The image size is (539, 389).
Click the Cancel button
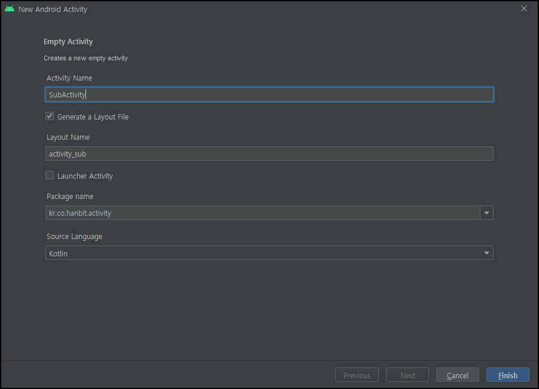[x=458, y=375]
